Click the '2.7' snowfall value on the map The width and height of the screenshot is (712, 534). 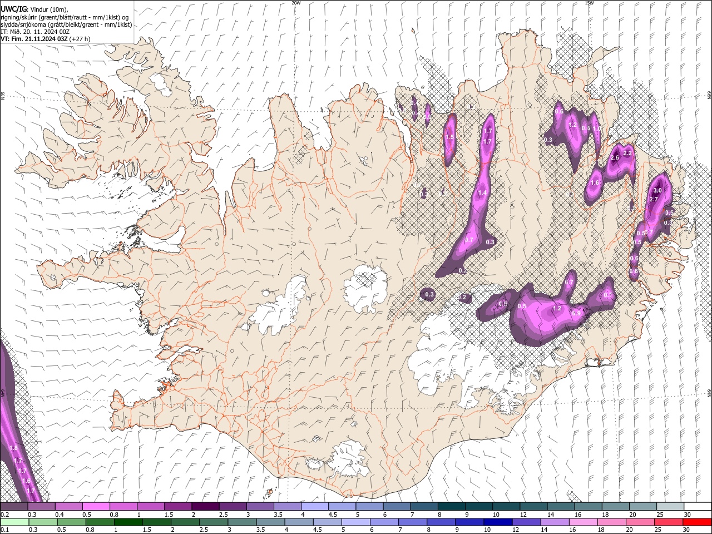[x=654, y=199]
